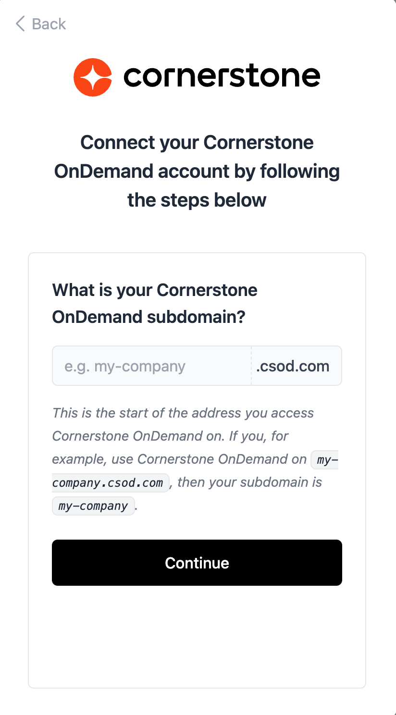Click the standalone "my-company" code snippet
Viewport: 396px width, 715px height.
93,506
